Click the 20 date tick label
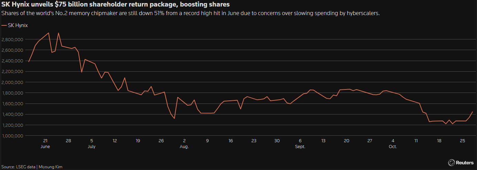This screenshot has height=170, width=477. (x=346, y=141)
